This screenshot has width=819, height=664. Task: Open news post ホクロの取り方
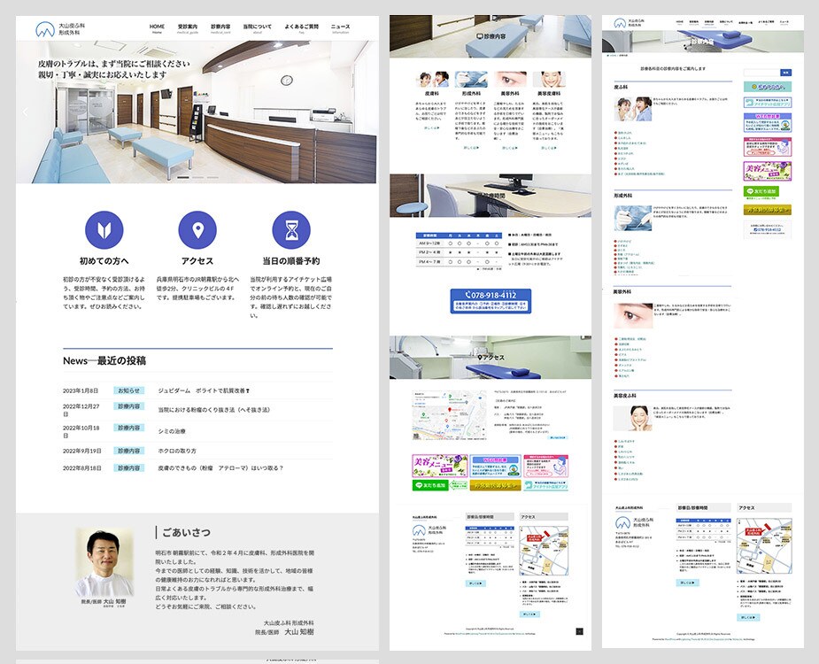[x=177, y=451]
